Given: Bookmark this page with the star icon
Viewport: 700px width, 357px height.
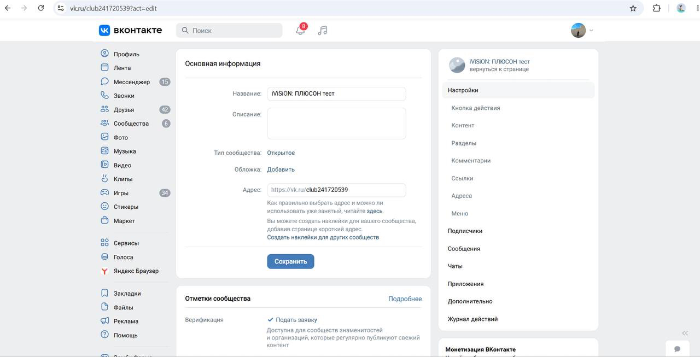Looking at the screenshot, I should [633, 8].
